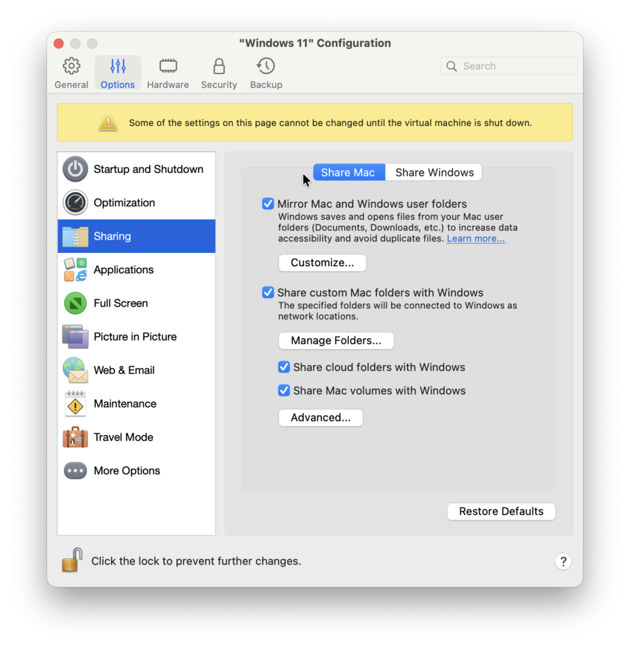630x649 pixels.
Task: Open Manage Folders... dialog
Action: coord(336,340)
